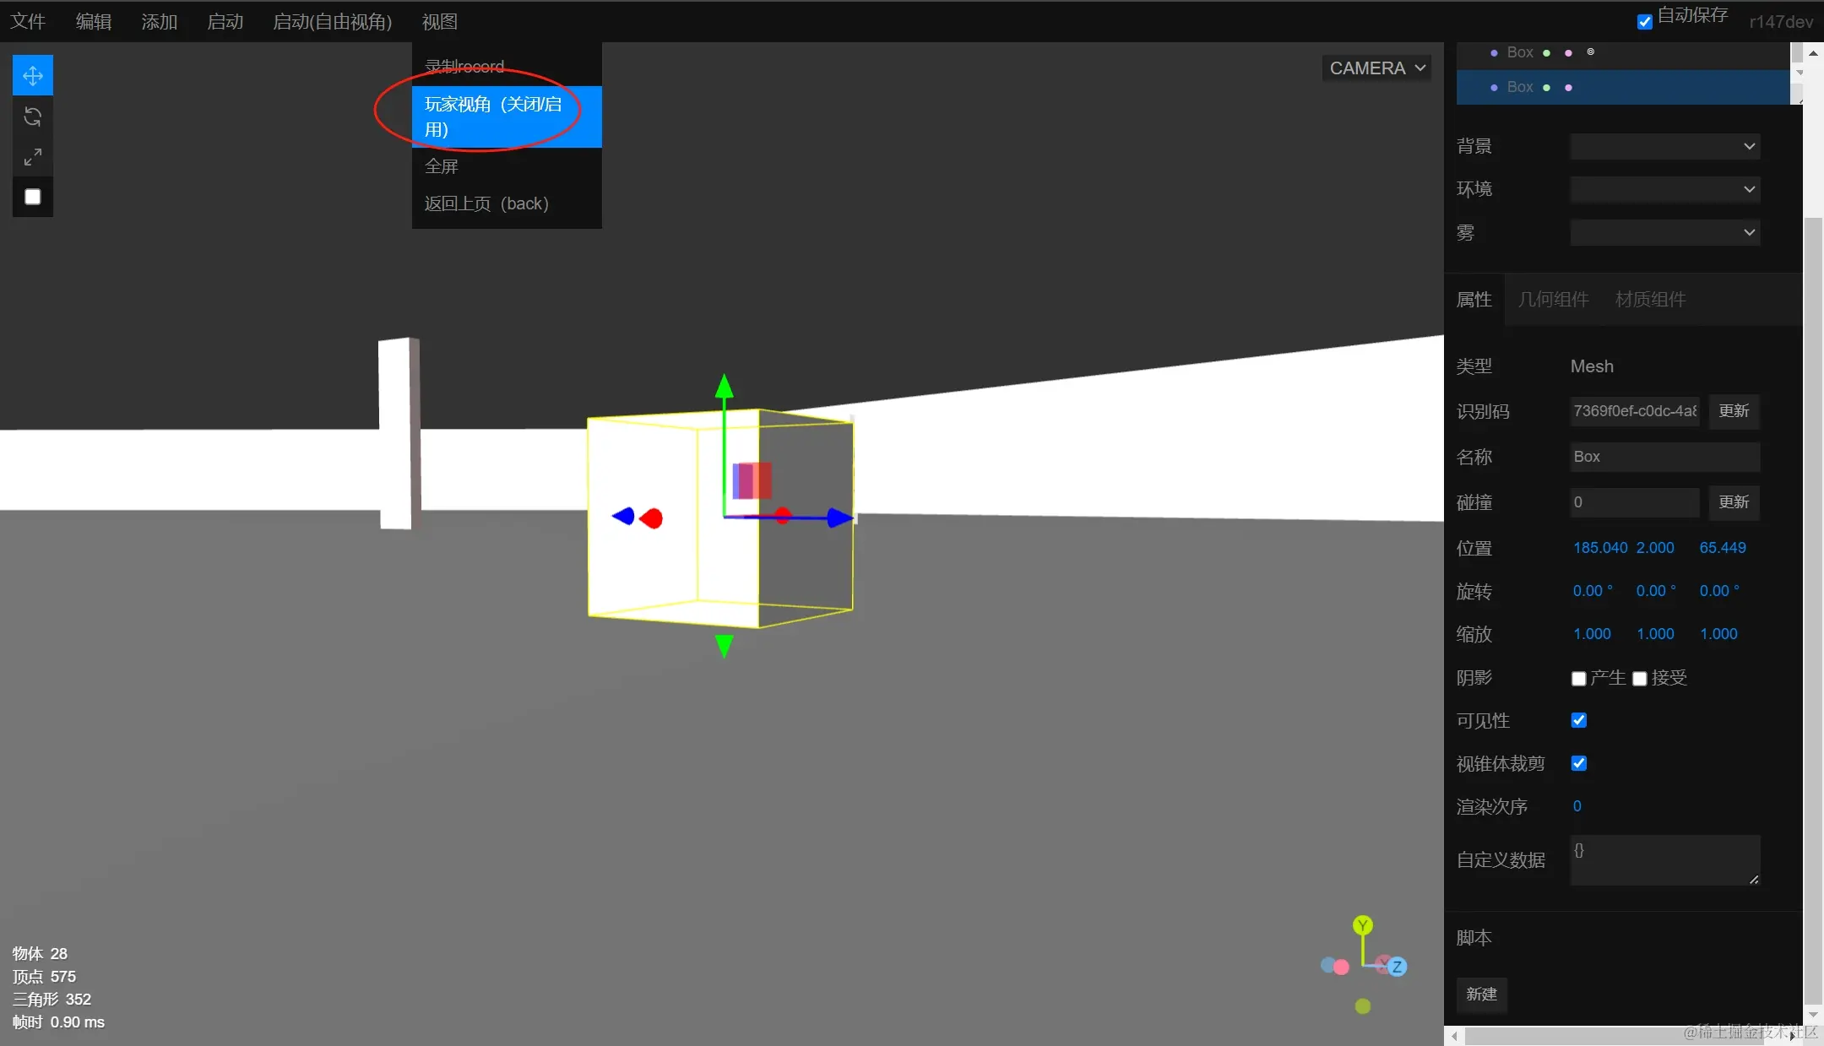
Task: Click blue axis arrow tip of gizmo
Action: 839,518
